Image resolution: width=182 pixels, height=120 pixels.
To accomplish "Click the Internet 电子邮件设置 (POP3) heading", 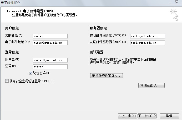I will point(34,11).
